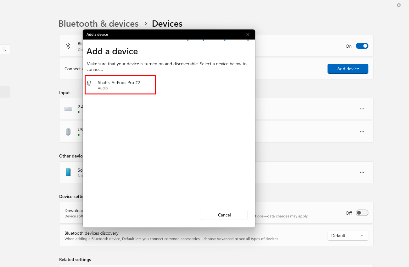Screen dimensions: 409x267
Task: Restore down the Settings window
Action: click(x=399, y=5)
